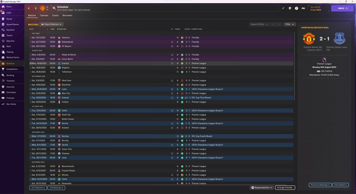Click the Arrange Friendly button
356x194 pixels.
[x=285, y=188]
